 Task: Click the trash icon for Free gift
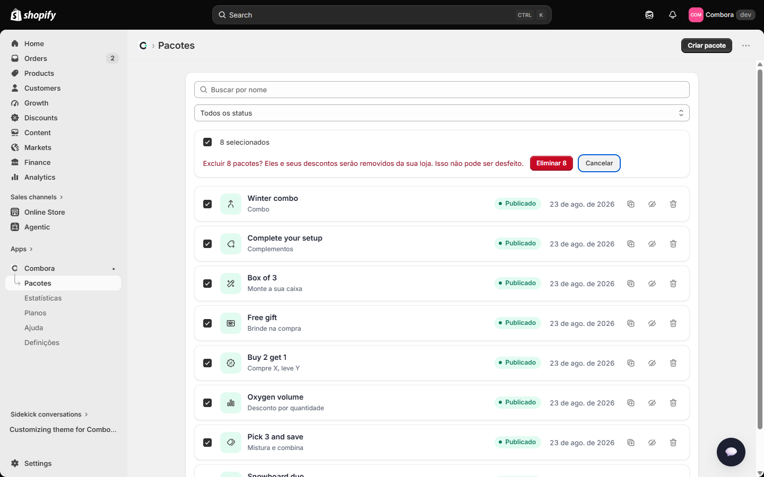click(673, 323)
